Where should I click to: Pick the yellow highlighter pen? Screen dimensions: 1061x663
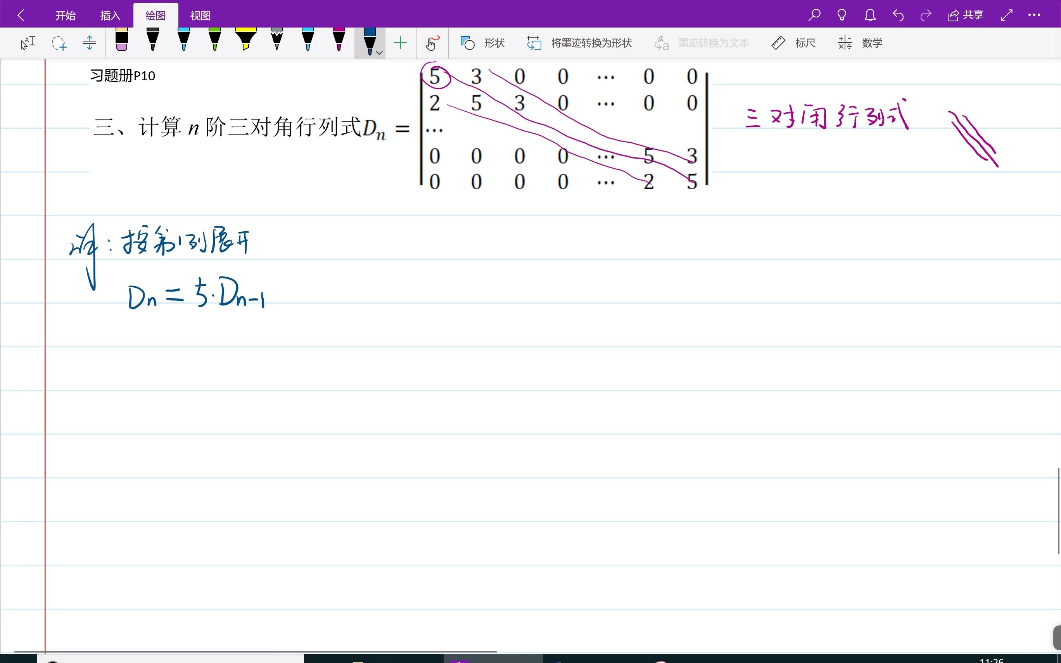coord(245,40)
